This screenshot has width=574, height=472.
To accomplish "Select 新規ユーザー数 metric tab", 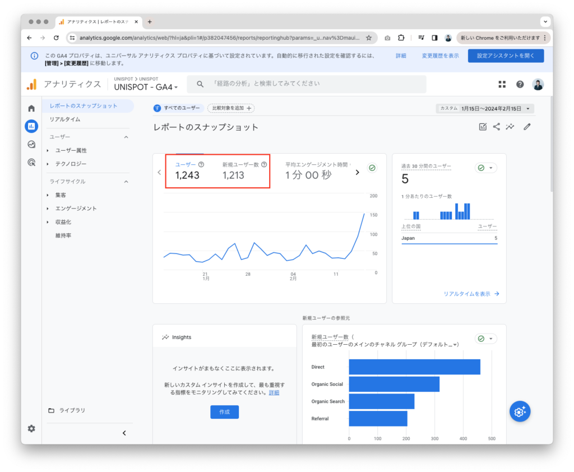I will pyautogui.click(x=244, y=170).
